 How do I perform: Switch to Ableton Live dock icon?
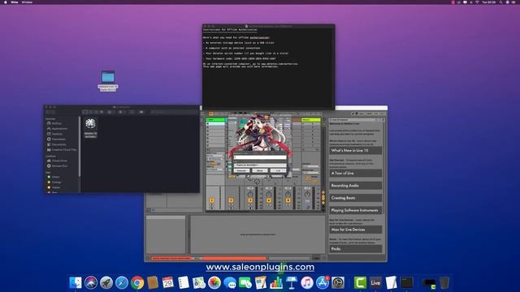pos(375,283)
